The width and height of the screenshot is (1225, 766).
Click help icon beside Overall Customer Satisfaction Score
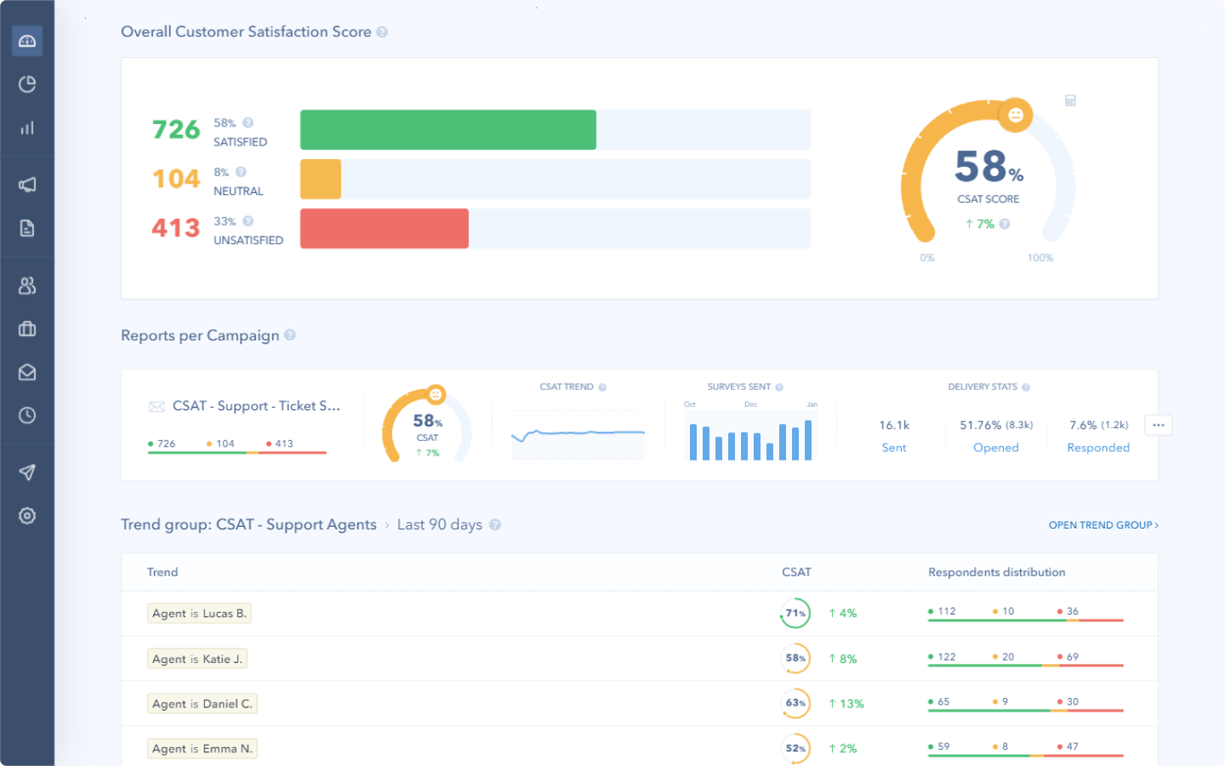pos(382,32)
